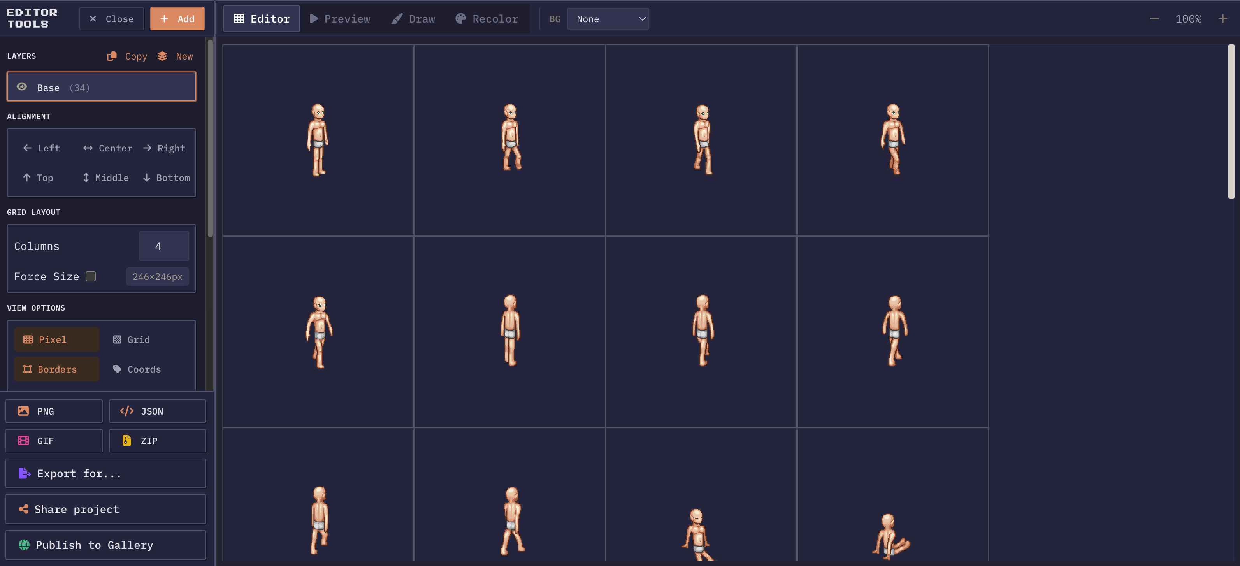This screenshot has width=1240, height=566.
Task: Toggle visibility of the Base layer
Action: (x=22, y=87)
